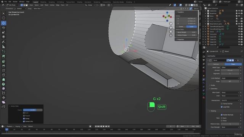The height and width of the screenshot is (137, 244).
Task: Switch to the UV Editing workspace tab
Action: pos(60,2)
